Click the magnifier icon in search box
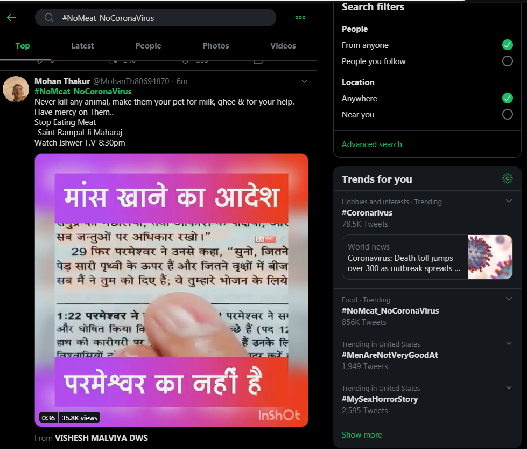Screen dimensions: 527x450 point(49,17)
